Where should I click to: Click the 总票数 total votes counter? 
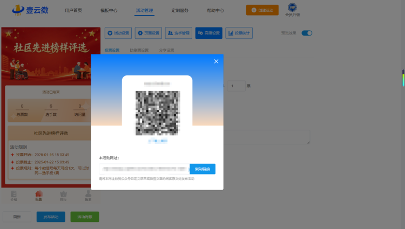[x=22, y=110]
